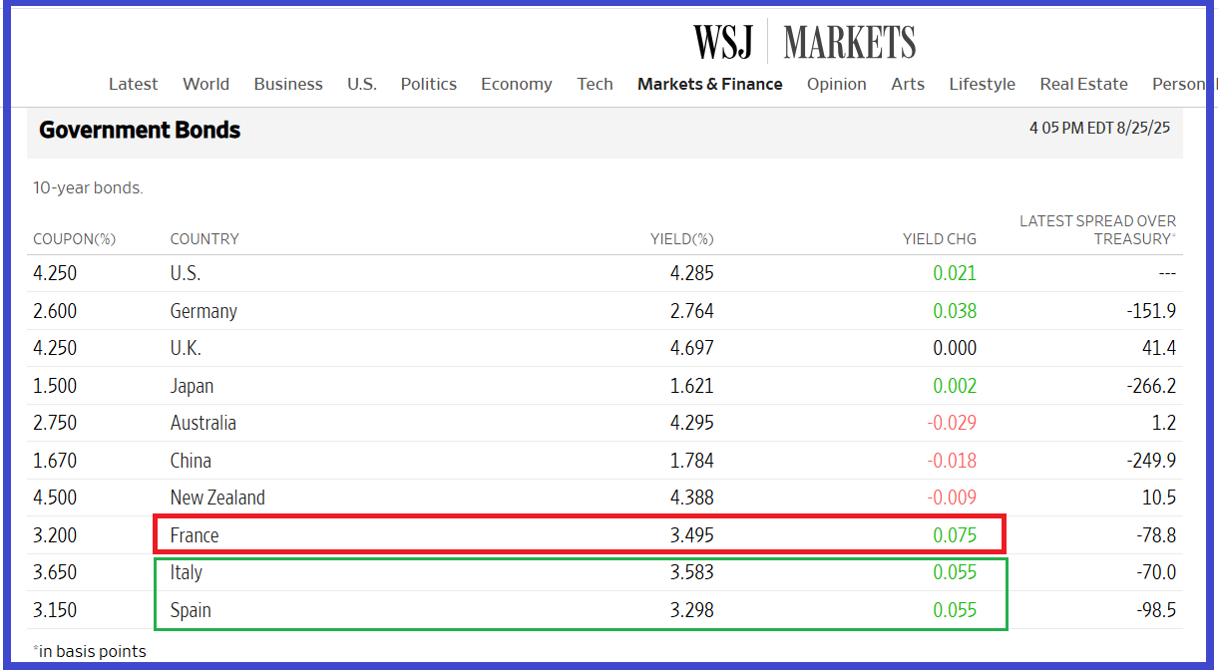Click the YIELD CHG column header
The image size is (1218, 672).
(x=939, y=239)
